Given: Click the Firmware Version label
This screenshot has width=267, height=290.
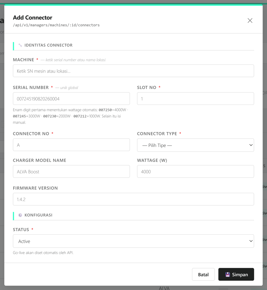Looking at the screenshot, I should pyautogui.click(x=35, y=188).
